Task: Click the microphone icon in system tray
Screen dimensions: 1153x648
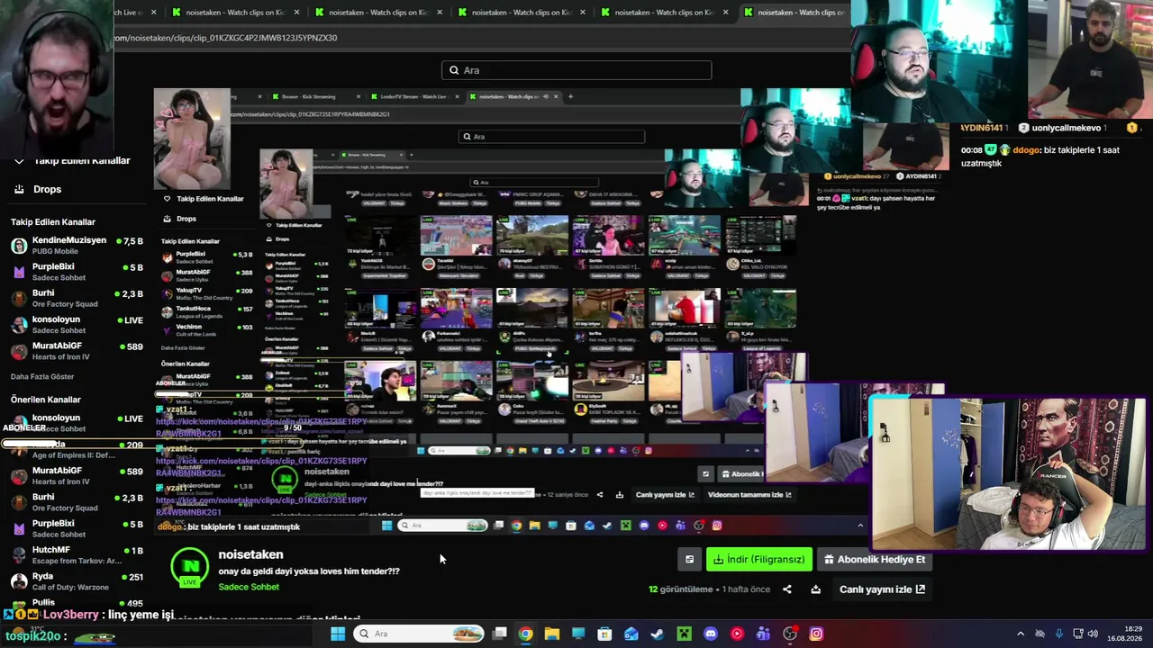Action: point(1058,634)
